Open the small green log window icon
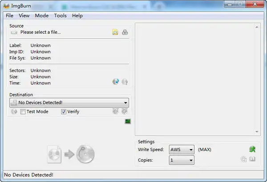 [x=128, y=121]
